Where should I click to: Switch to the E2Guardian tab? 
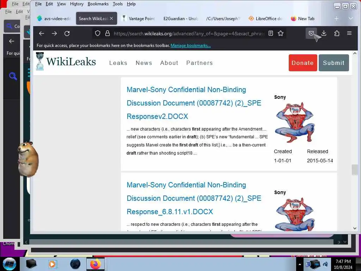coord(180,18)
